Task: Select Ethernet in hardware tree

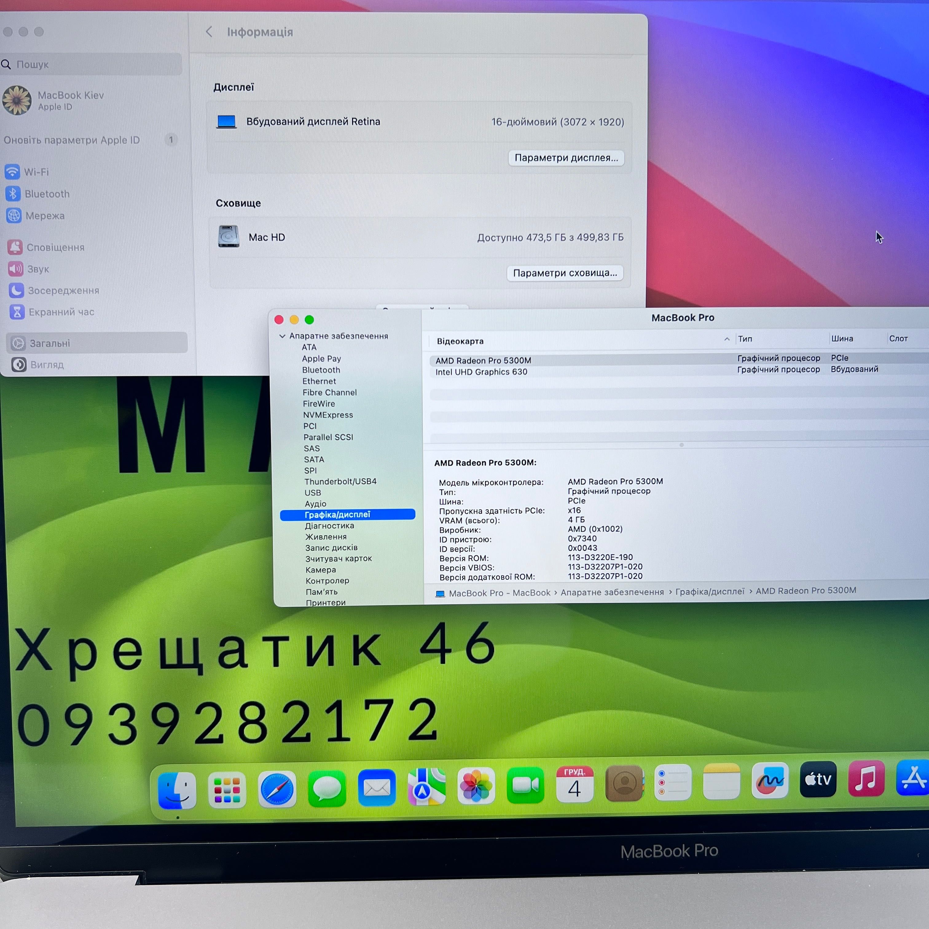Action: coord(319,381)
